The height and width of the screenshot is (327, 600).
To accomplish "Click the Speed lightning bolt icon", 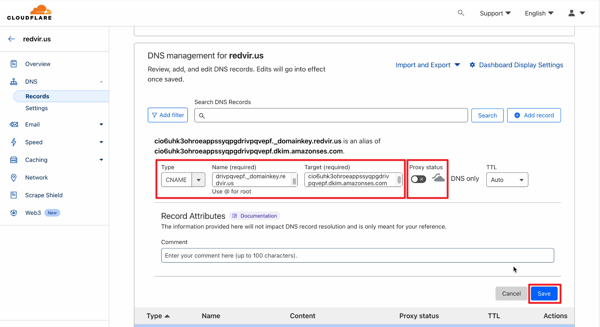I will click(x=14, y=142).
